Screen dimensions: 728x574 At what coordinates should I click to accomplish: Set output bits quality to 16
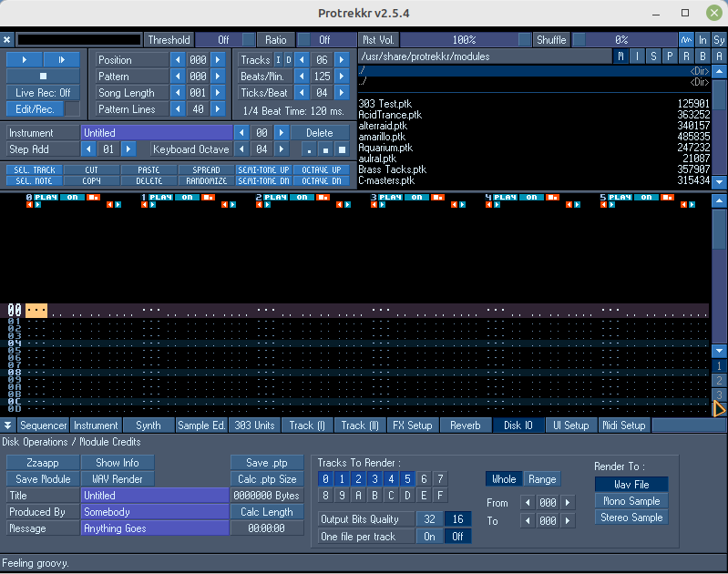point(457,518)
